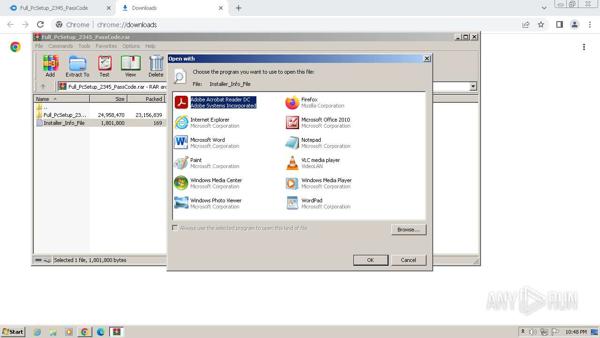Choose Paint program icon
600x338 pixels.
181,163
